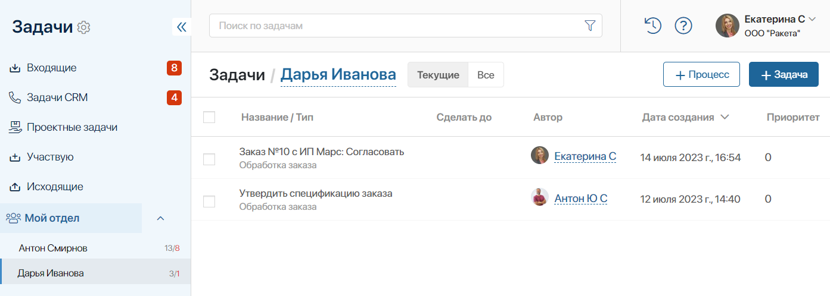830x296 pixels.
Task: Click Обработка заказа under Утвердить спецификацию task
Action: click(x=278, y=207)
